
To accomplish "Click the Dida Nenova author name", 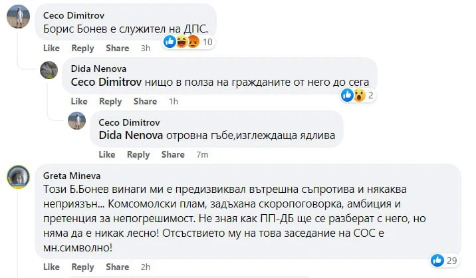I will tap(98, 69).
